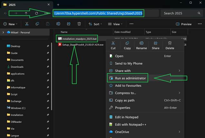Open DBReader folder in the sidebar

pos(16,122)
